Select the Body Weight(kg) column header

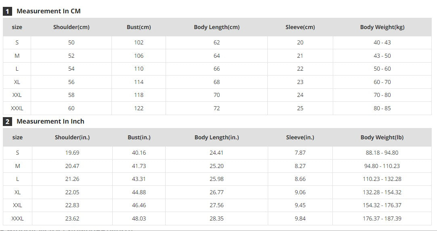(x=382, y=27)
